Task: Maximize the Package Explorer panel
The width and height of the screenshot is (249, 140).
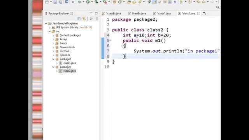Action: (x=96, y=13)
